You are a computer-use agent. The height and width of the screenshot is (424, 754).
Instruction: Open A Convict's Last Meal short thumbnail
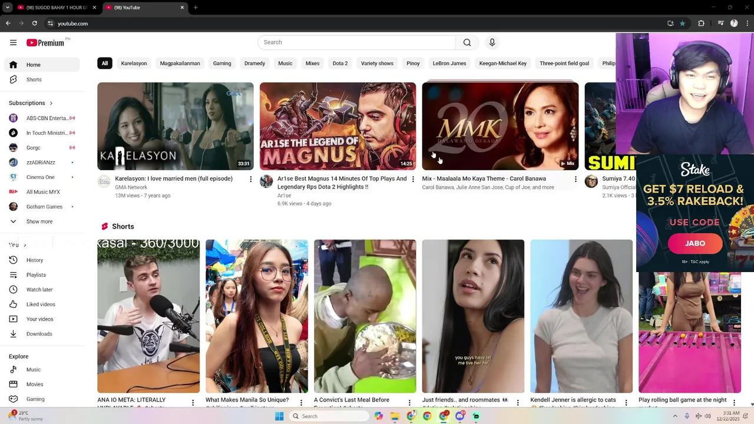[x=365, y=316]
